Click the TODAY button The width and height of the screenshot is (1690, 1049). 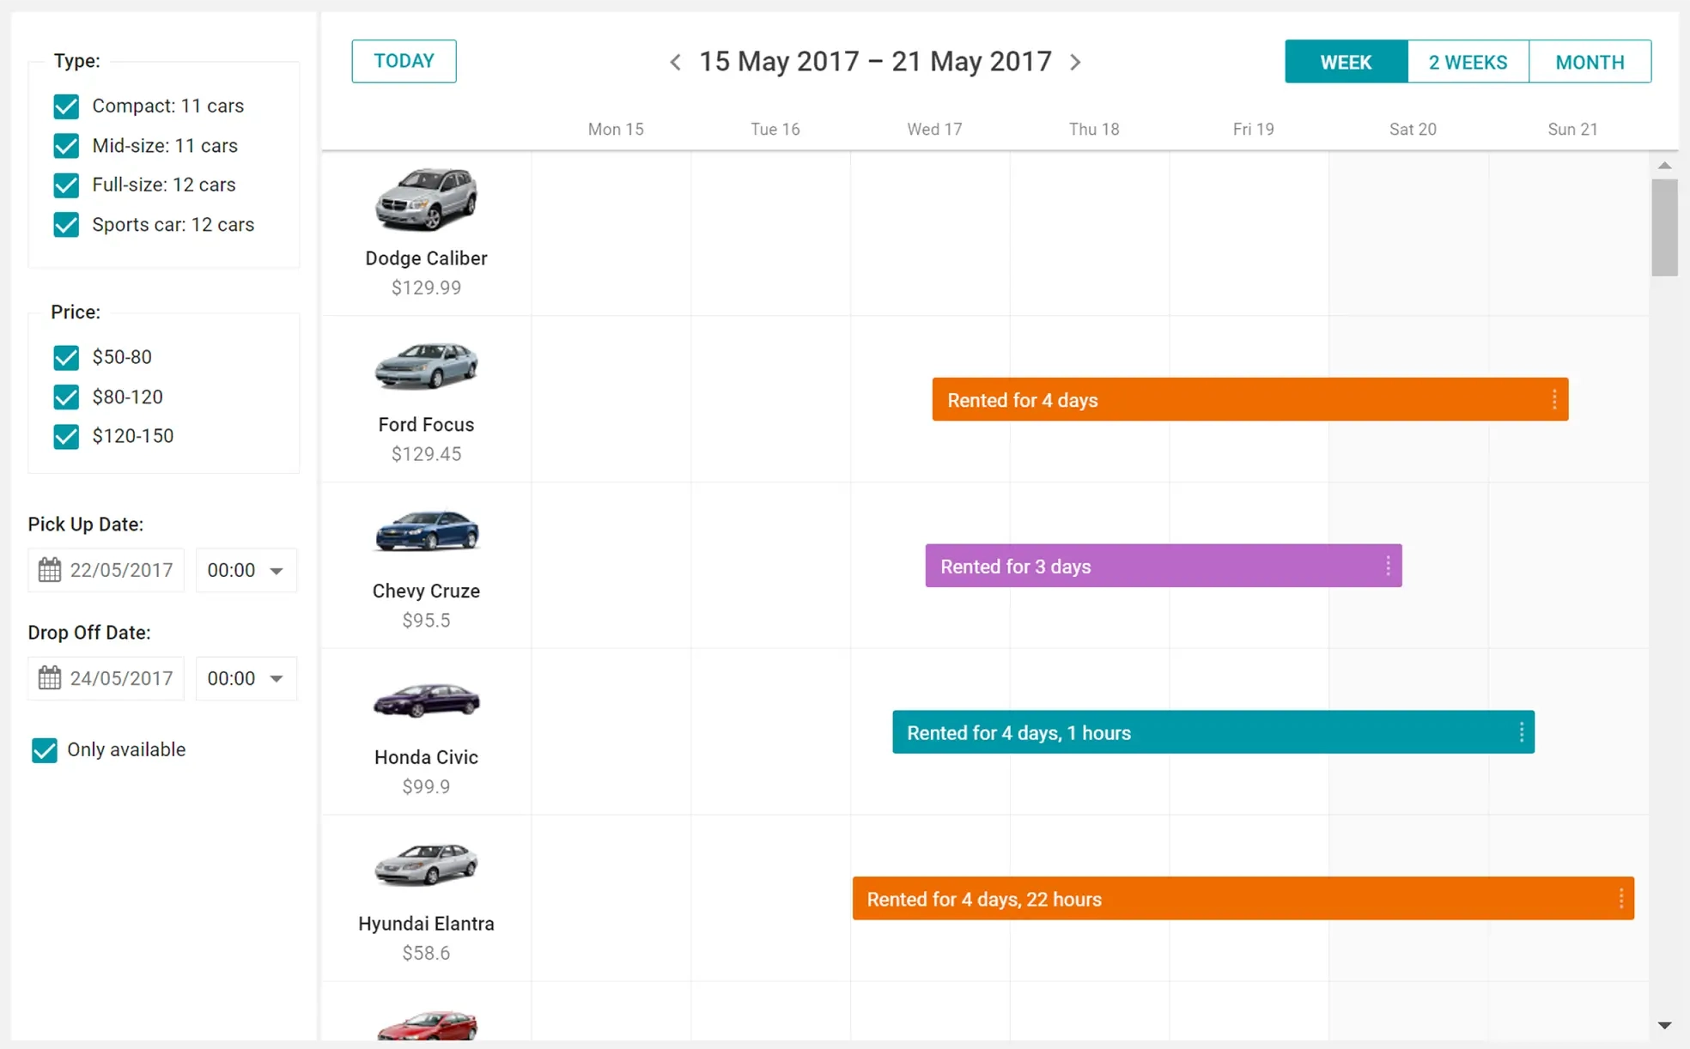(x=404, y=61)
